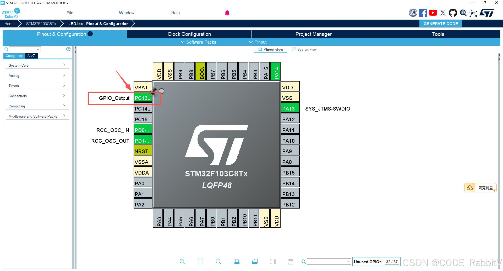Viewport: 503px width, 271px height.
Task: Open the Window menu
Action: tap(127, 13)
